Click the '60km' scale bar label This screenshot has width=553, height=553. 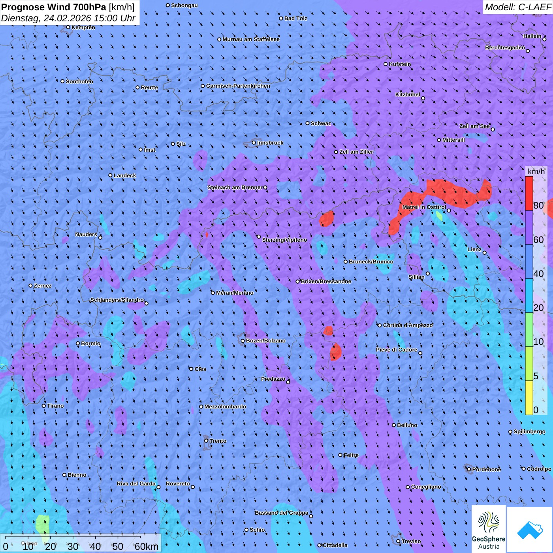[x=147, y=546]
